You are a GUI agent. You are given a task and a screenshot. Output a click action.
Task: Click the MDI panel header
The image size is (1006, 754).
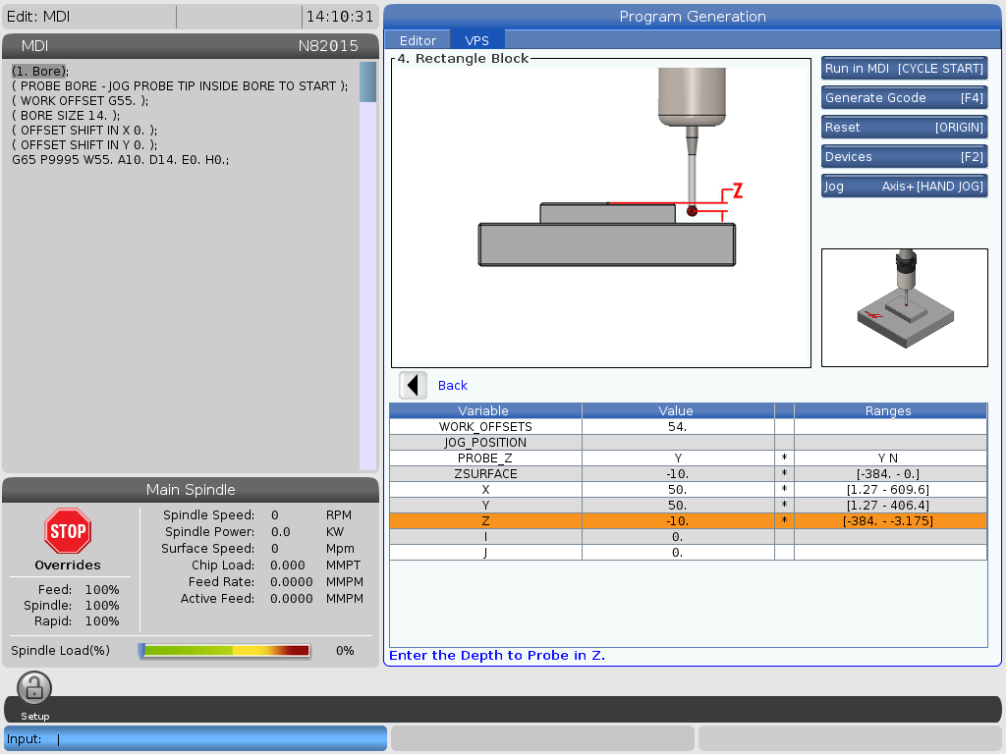[191, 46]
